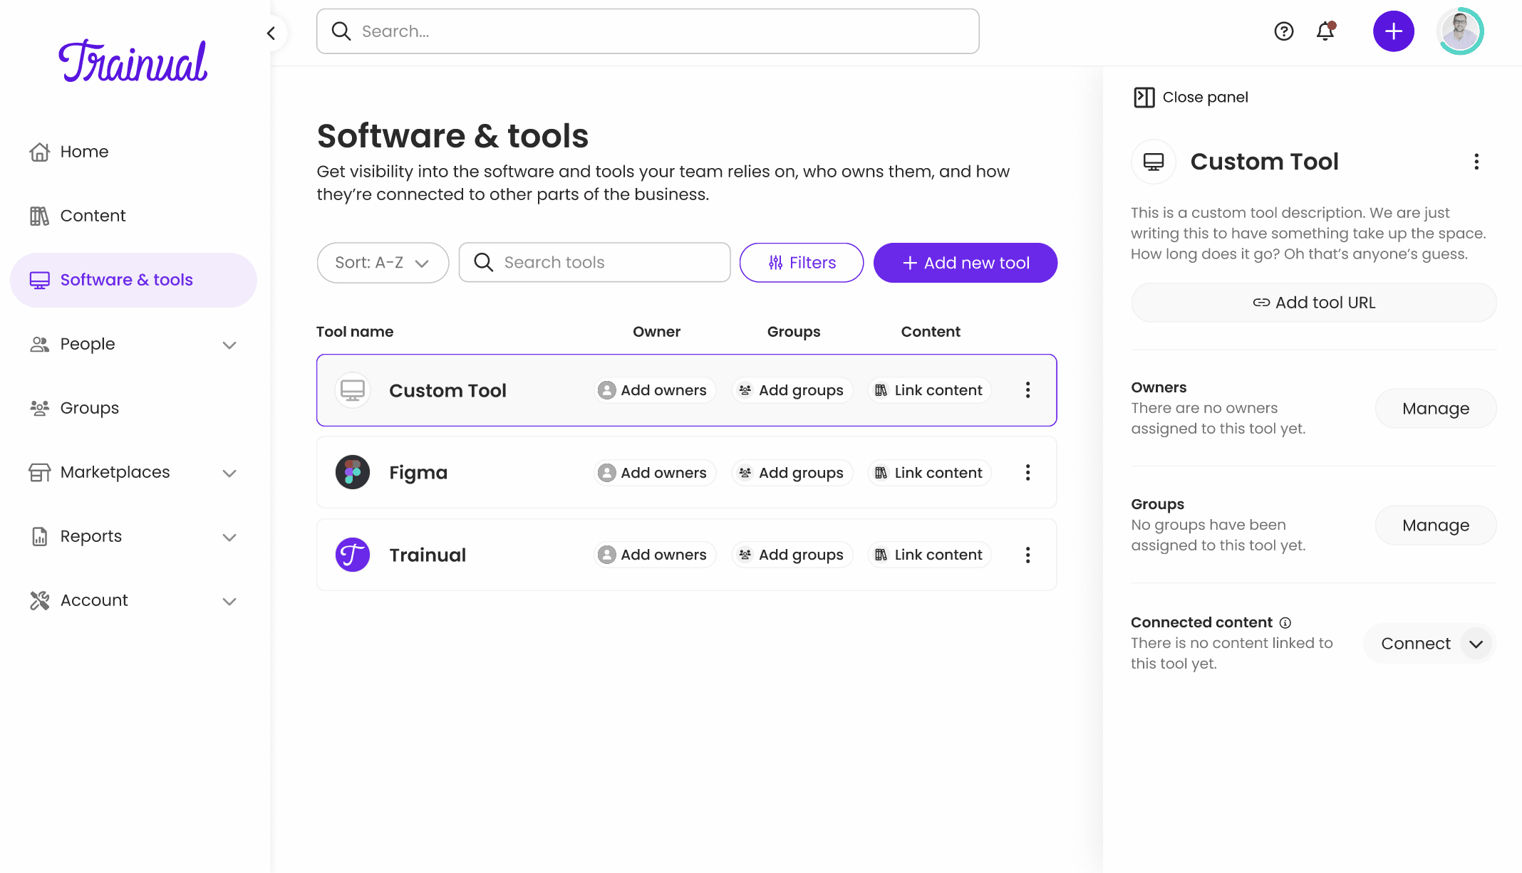Image resolution: width=1522 pixels, height=873 pixels.
Task: Click the purple plus create button
Action: pos(1393,31)
